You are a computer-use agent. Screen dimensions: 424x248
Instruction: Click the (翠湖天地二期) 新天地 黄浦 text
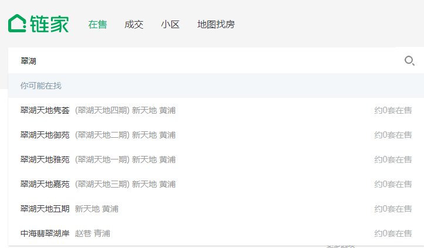pyautogui.click(x=125, y=135)
